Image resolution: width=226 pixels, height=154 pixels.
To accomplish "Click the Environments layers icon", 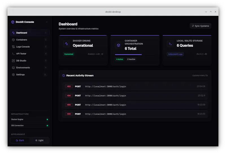I will click(x=13, y=67).
